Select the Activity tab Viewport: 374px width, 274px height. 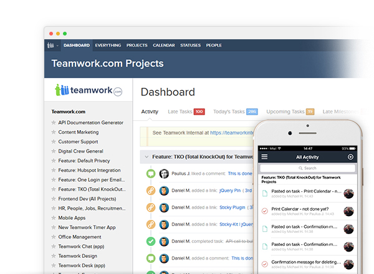pyautogui.click(x=150, y=111)
